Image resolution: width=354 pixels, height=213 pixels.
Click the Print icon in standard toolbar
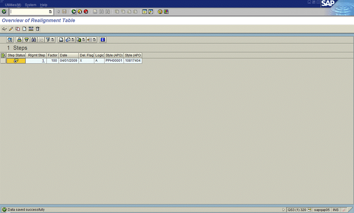coord(95,11)
